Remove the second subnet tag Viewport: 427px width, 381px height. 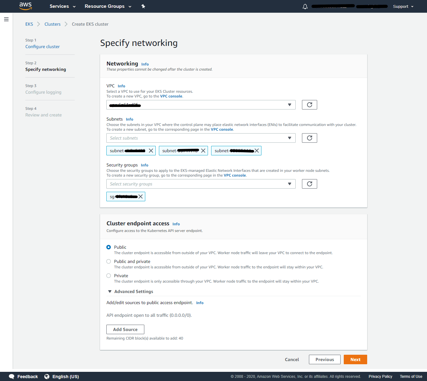point(203,151)
